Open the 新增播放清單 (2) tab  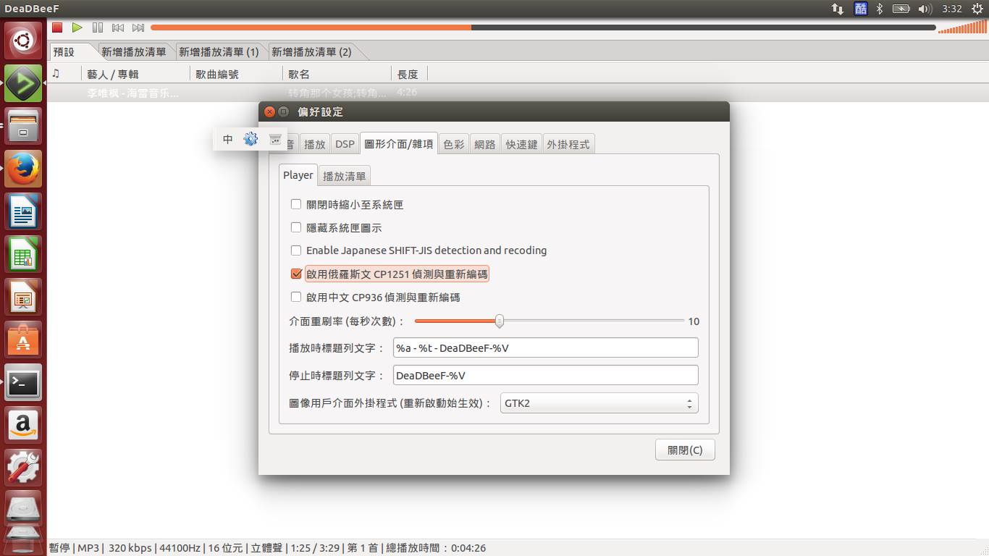point(311,51)
